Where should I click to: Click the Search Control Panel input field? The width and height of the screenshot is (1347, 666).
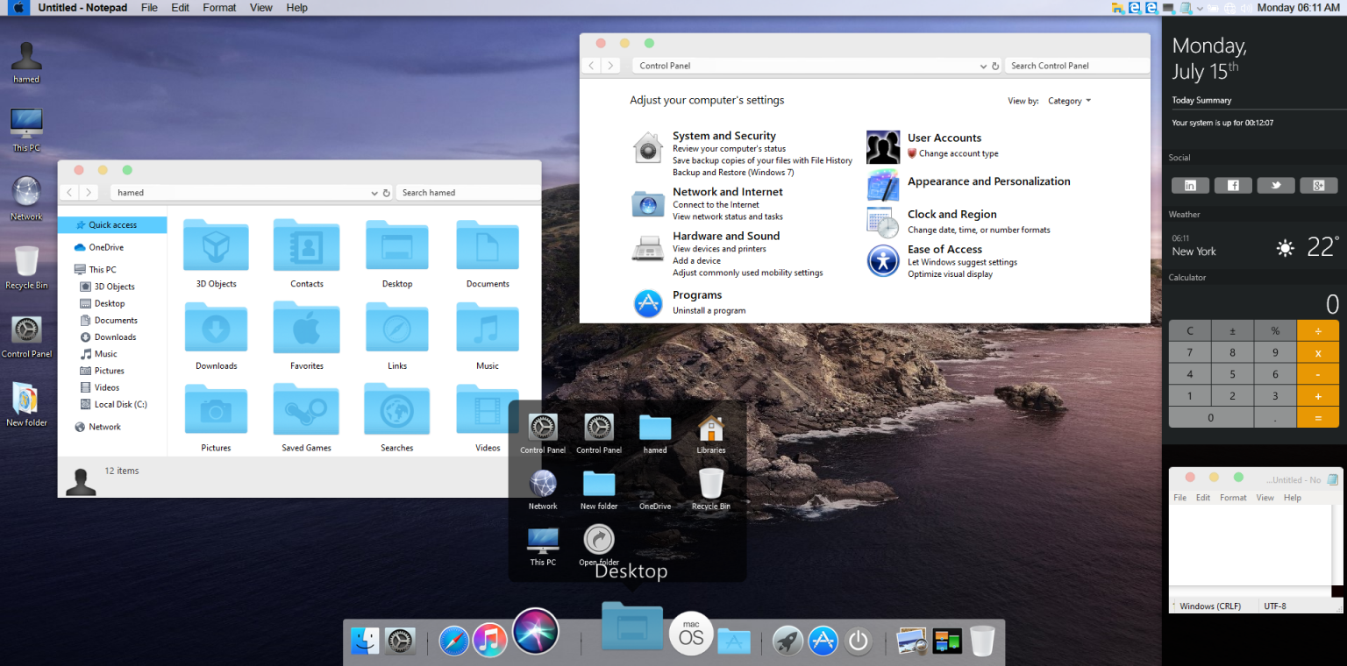[x=1076, y=65]
